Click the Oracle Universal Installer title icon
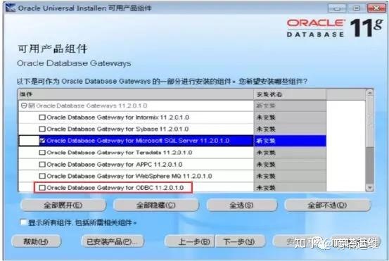This screenshot has width=389, height=261. [11, 8]
